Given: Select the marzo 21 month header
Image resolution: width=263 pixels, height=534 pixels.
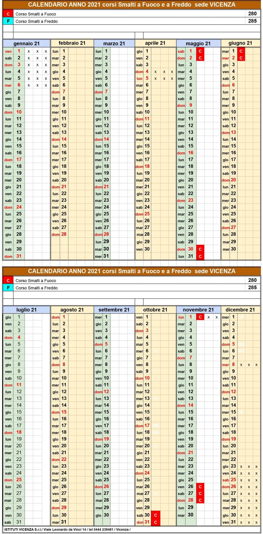Looking at the screenshot, I should coord(114,44).
